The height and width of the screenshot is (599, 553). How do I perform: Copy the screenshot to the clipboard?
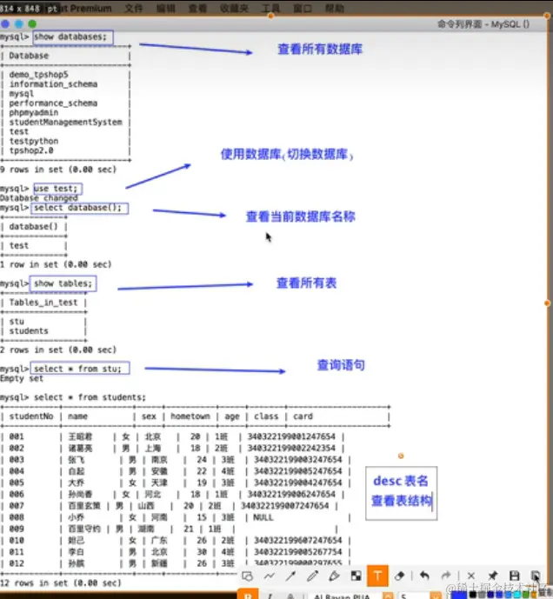[536, 576]
